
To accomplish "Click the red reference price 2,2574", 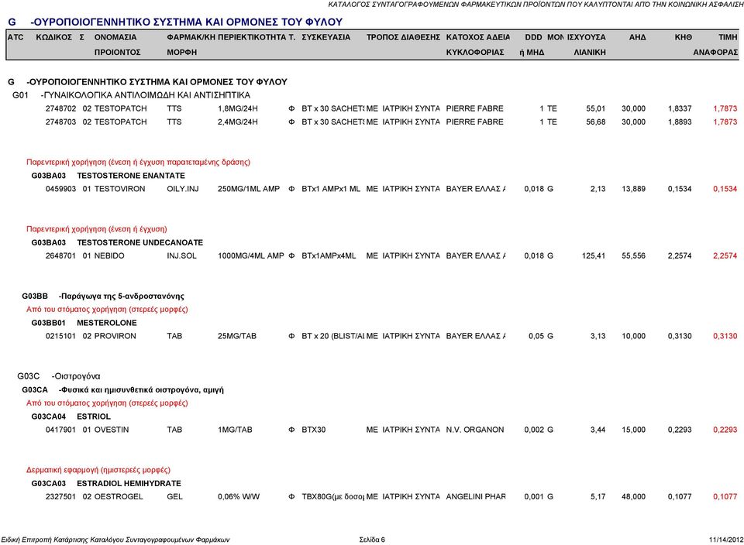I will (x=725, y=255).
